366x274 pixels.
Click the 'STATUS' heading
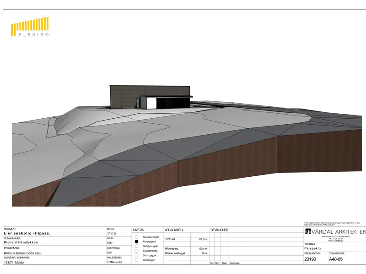(138, 230)
